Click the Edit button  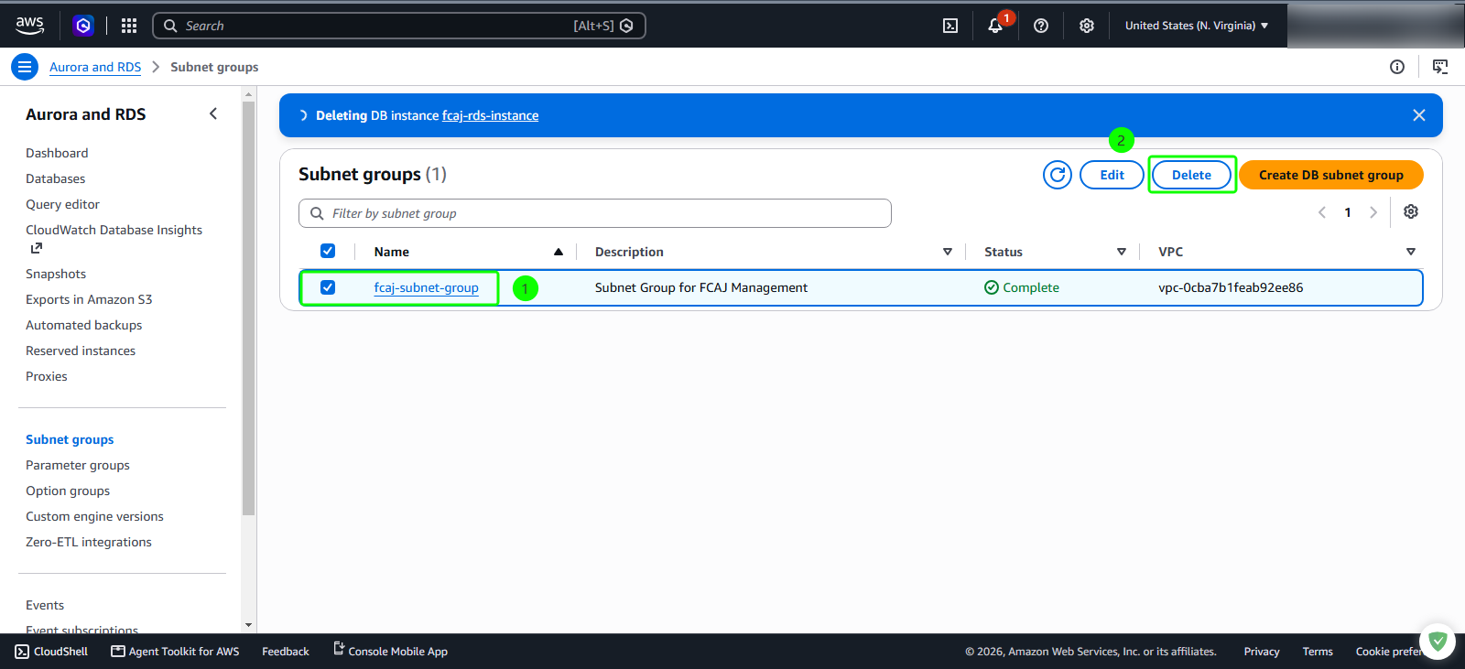coord(1112,175)
